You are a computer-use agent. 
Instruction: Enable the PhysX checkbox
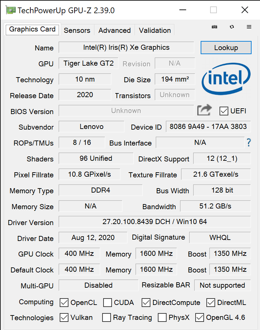[x=162, y=317]
